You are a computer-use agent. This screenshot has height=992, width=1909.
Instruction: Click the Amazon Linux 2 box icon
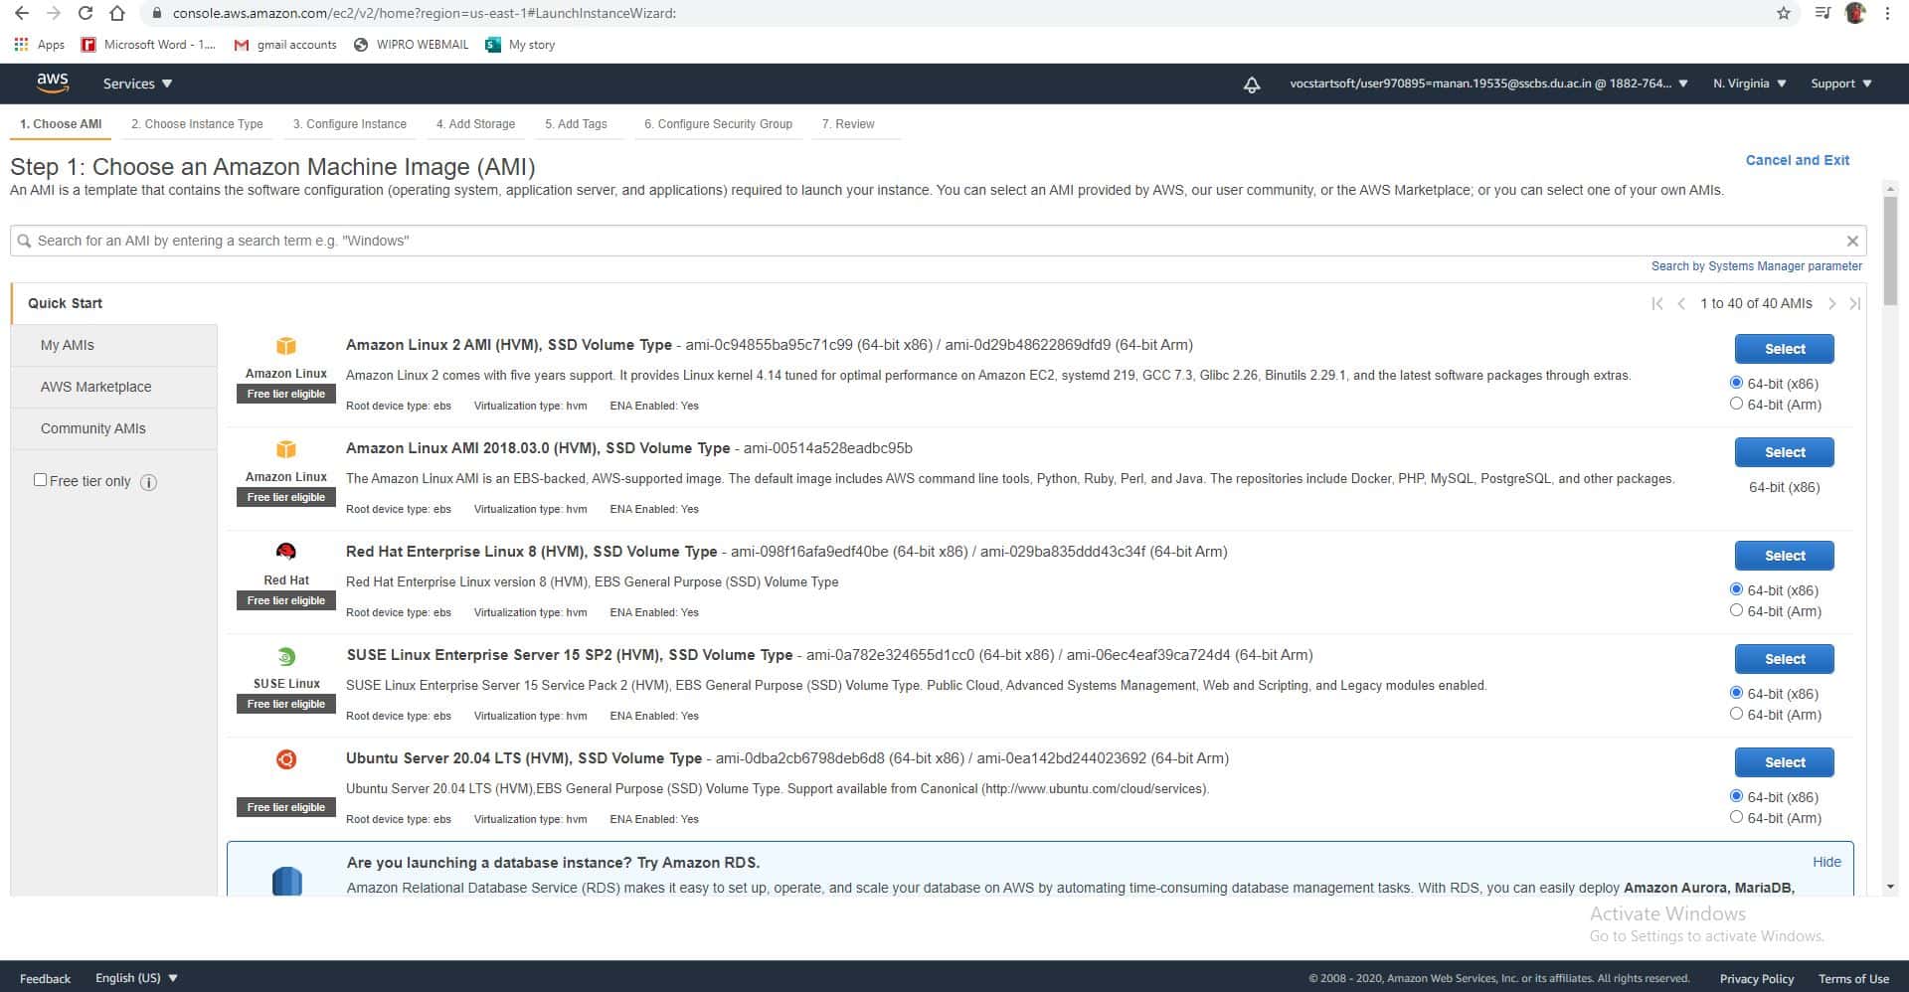click(x=286, y=346)
